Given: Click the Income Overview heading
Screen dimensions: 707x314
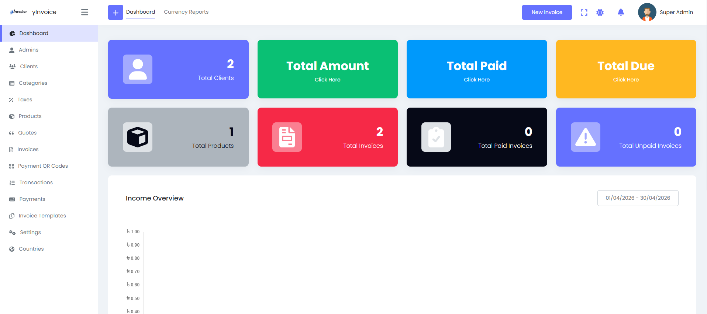Looking at the screenshot, I should (x=155, y=198).
